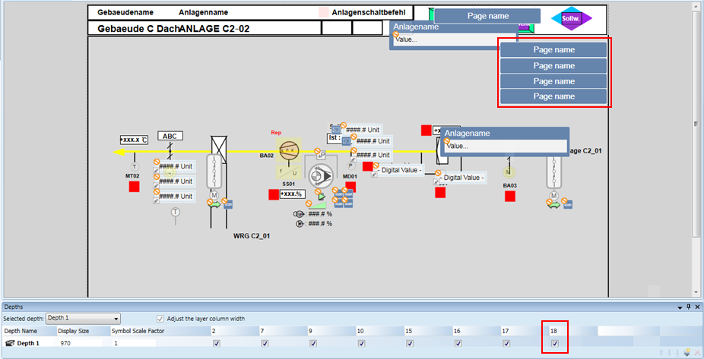The height and width of the screenshot is (359, 704).
Task: Uncheck layer 2 for Depth 1
Action: (217, 344)
